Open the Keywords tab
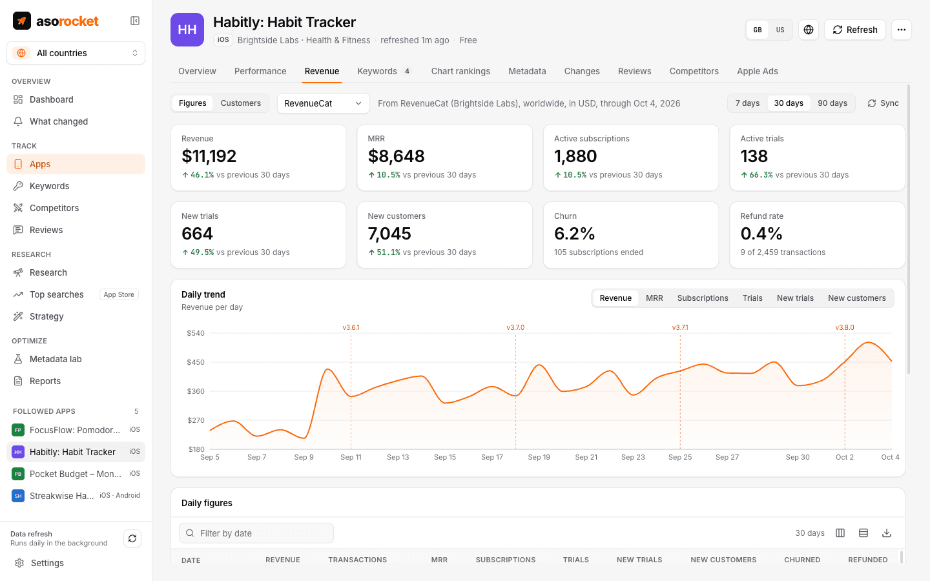Viewport: 930px width, 581px height. coord(385,71)
